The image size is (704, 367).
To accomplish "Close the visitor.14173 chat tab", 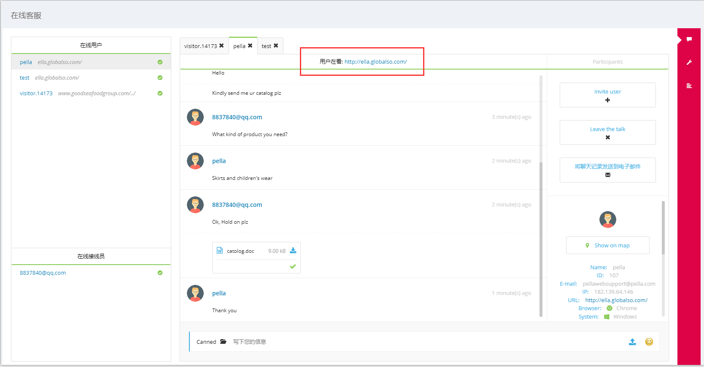I will click(x=221, y=46).
